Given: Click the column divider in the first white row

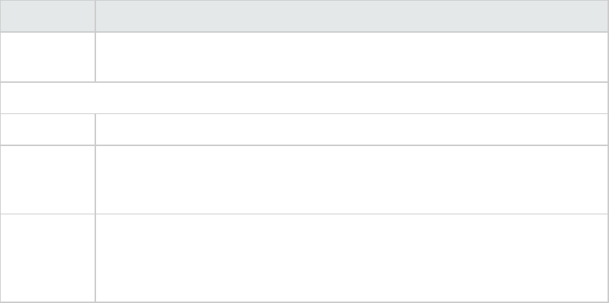Looking at the screenshot, I should [x=95, y=57].
